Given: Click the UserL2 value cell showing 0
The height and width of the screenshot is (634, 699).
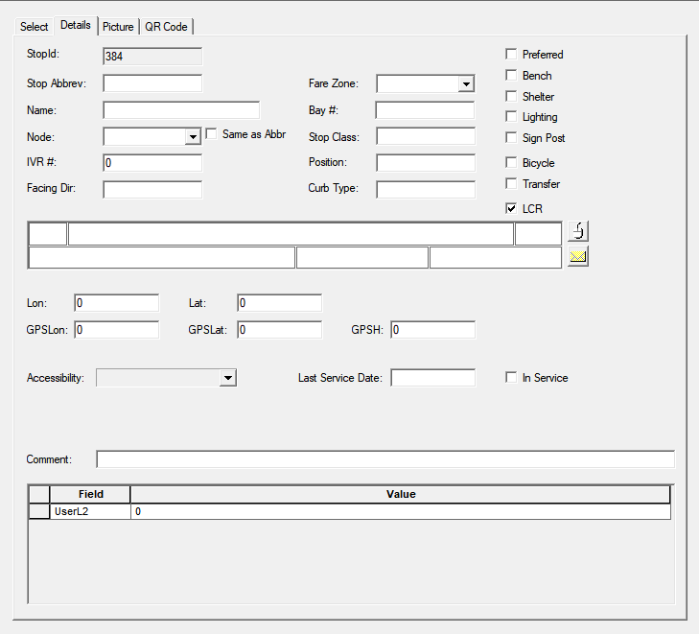Looking at the screenshot, I should point(401,511).
